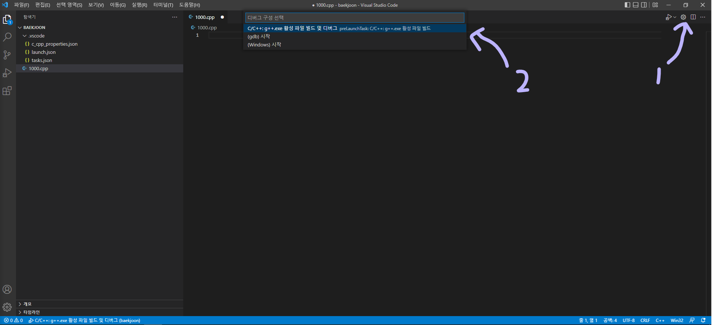Open the Explorer view in activity bar
The width and height of the screenshot is (712, 325).
(7, 19)
